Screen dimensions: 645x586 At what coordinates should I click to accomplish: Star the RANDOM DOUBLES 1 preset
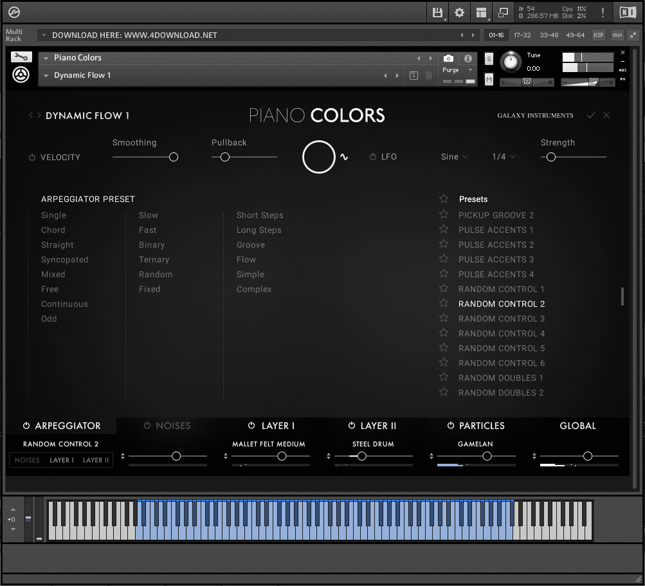coord(444,378)
